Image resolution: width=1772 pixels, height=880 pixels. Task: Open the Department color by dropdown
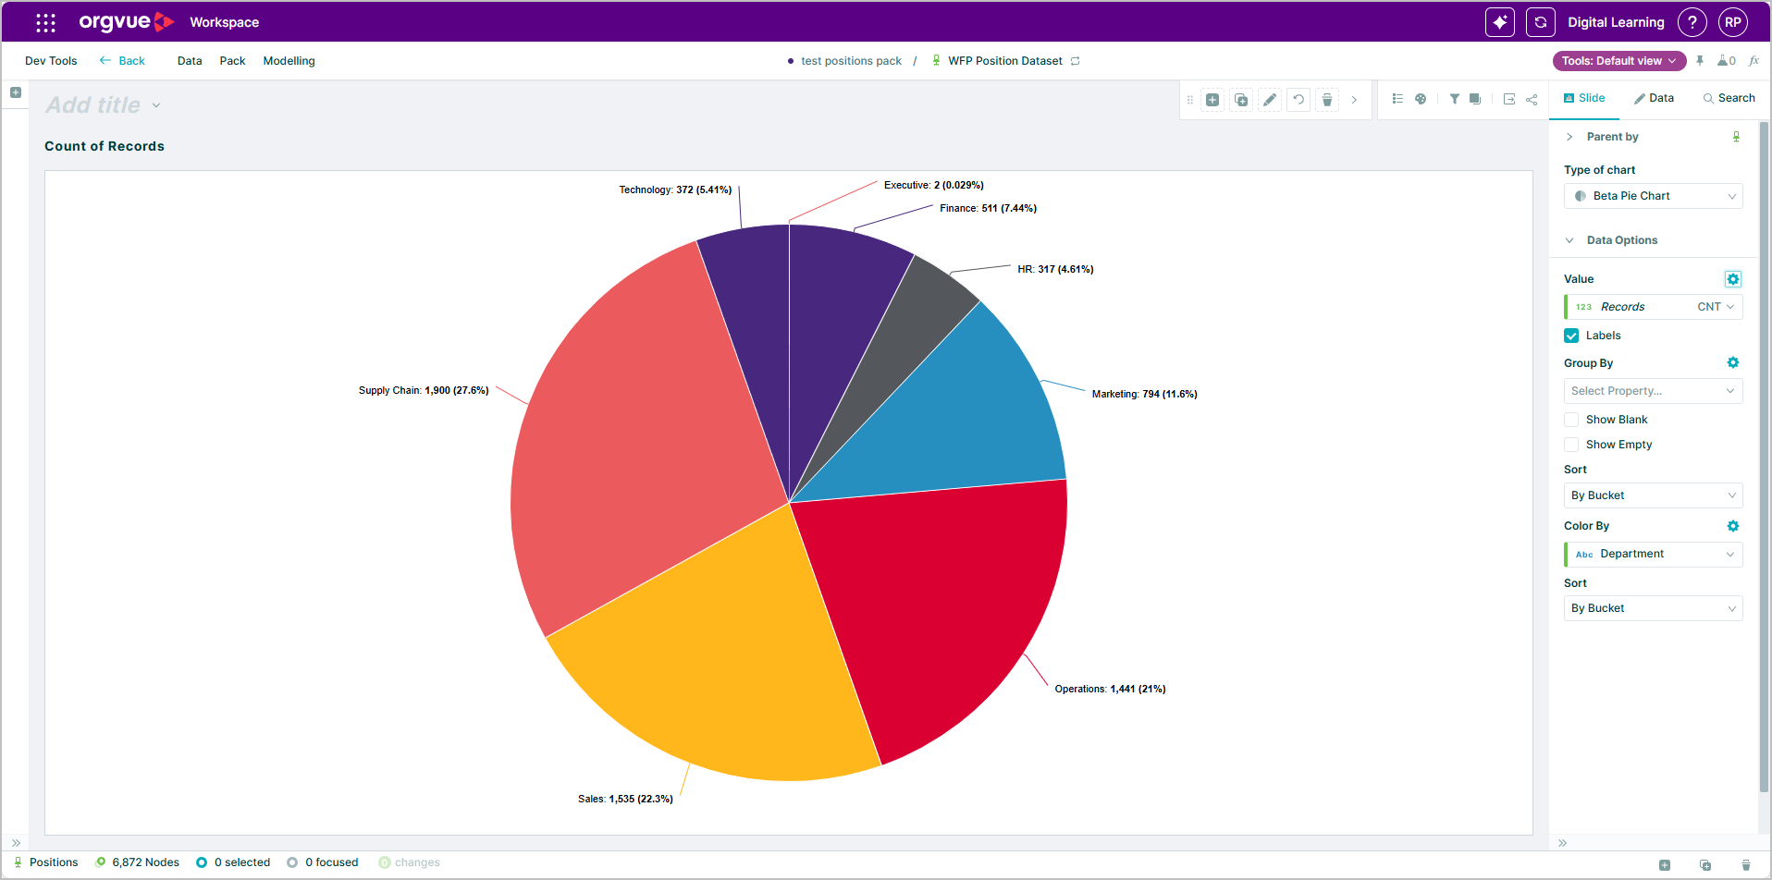[1654, 554]
